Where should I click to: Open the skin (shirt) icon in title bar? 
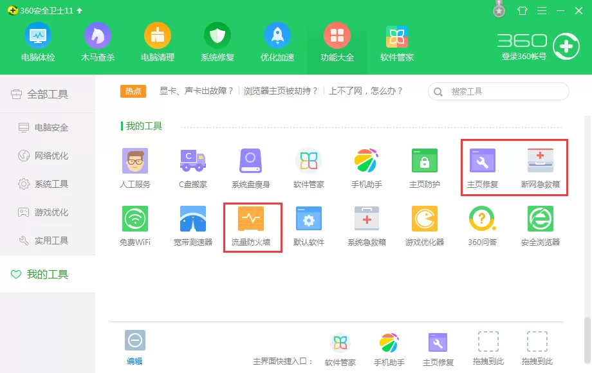pos(522,10)
